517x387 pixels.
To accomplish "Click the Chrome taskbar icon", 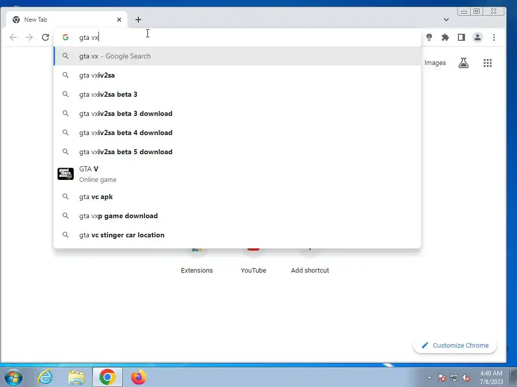I will pyautogui.click(x=107, y=377).
